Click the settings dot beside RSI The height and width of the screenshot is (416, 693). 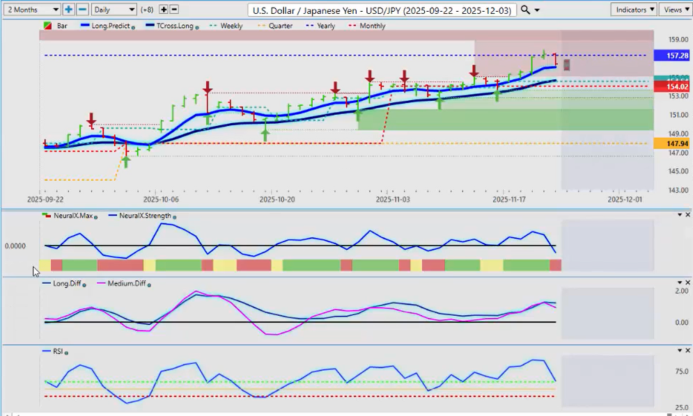(x=66, y=353)
